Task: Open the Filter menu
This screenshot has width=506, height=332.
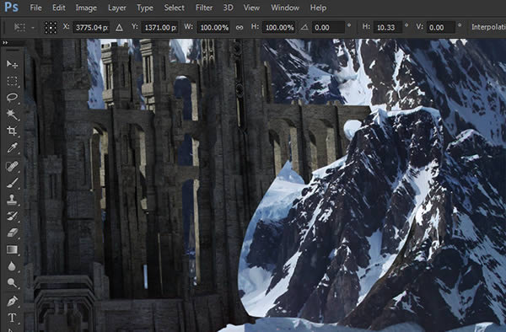Action: pyautogui.click(x=204, y=8)
